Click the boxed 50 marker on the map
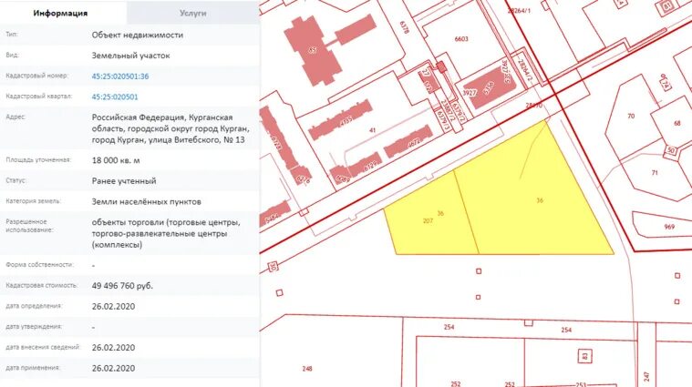The height and width of the screenshot is (387, 692). point(671,150)
